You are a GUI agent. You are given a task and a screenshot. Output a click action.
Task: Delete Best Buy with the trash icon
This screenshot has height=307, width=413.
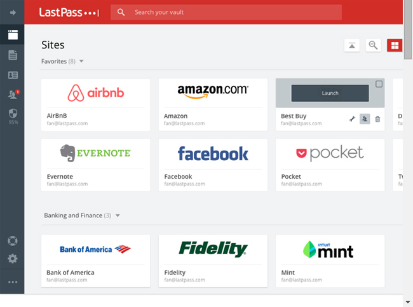tap(377, 119)
